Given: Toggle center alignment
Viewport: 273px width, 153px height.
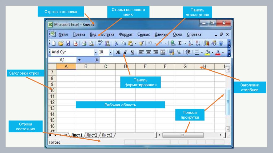Looking at the screenshot, I should [x=148, y=52].
